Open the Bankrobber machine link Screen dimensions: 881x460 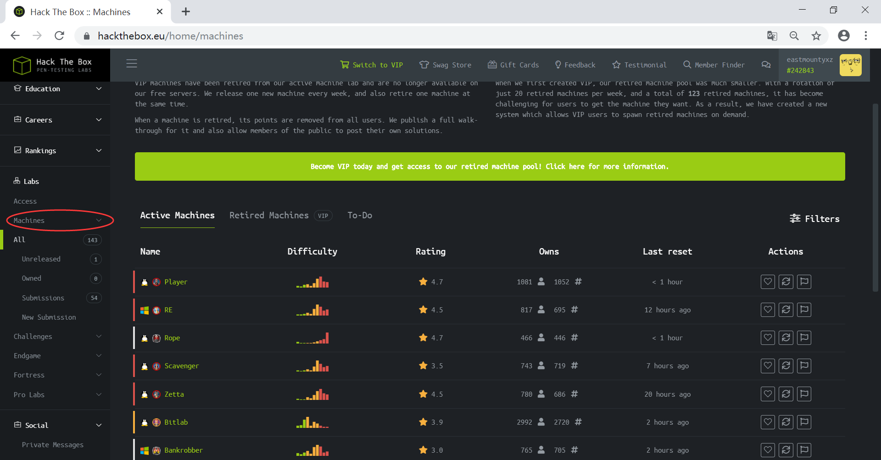[x=184, y=450]
